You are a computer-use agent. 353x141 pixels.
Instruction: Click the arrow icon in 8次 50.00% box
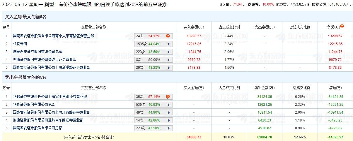(x=169, y=60)
